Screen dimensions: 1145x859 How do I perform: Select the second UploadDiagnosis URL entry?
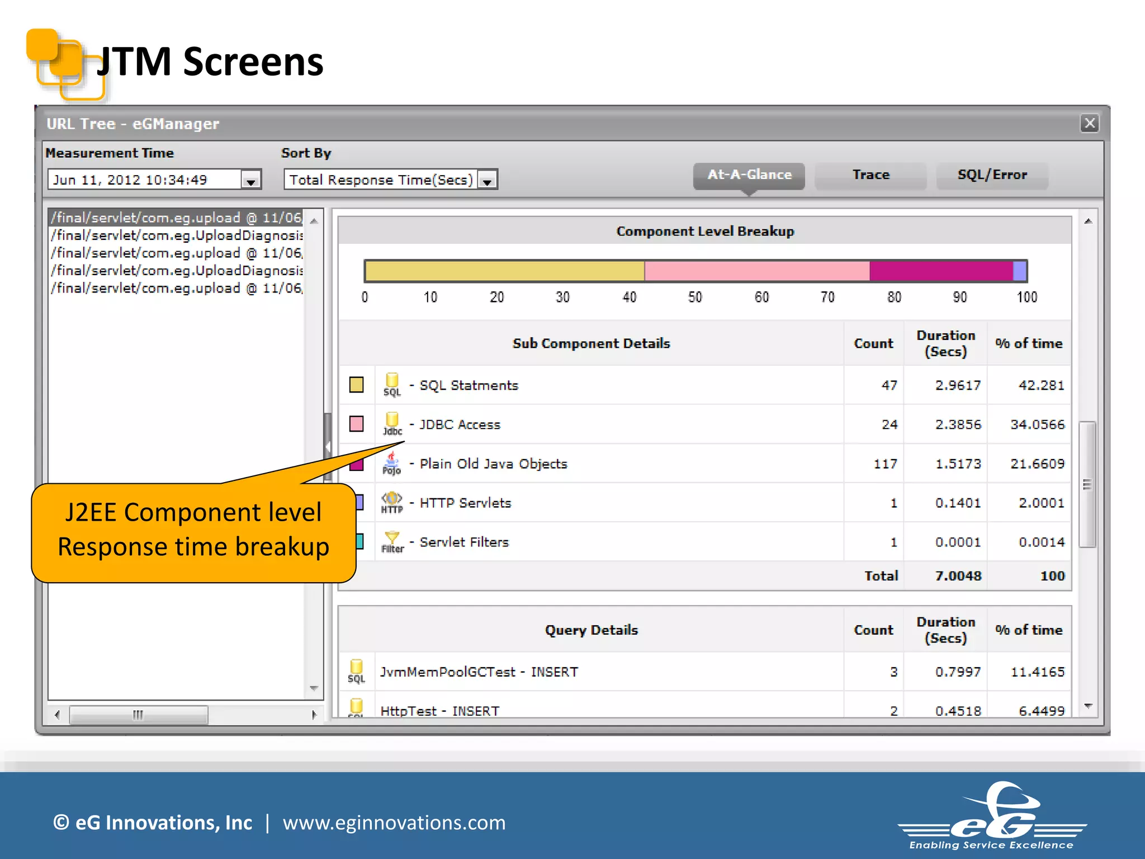pyautogui.click(x=177, y=271)
